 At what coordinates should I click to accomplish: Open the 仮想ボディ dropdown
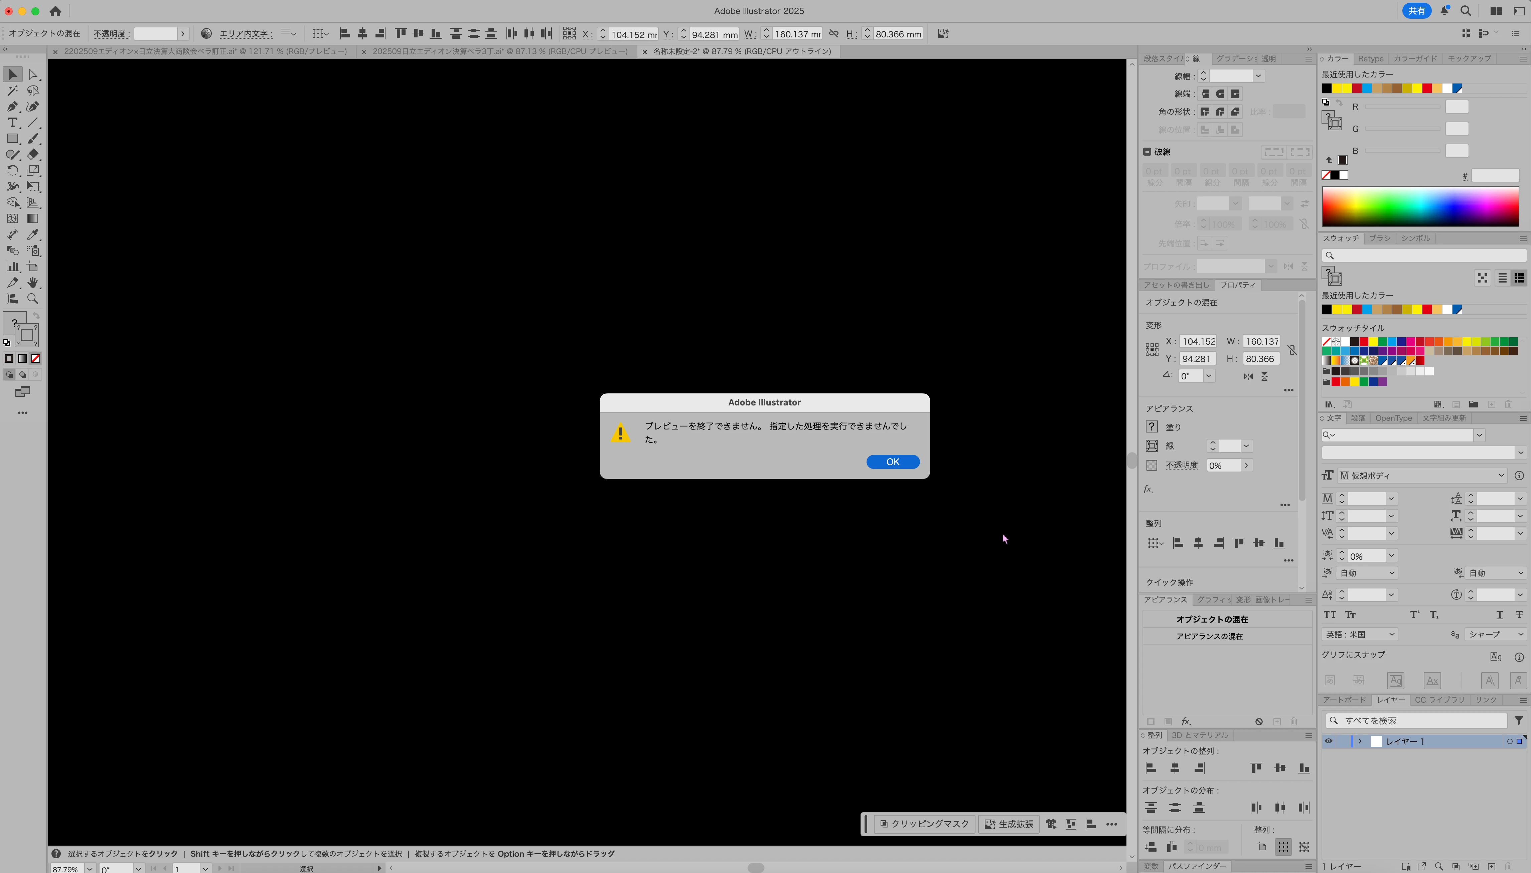point(1501,476)
